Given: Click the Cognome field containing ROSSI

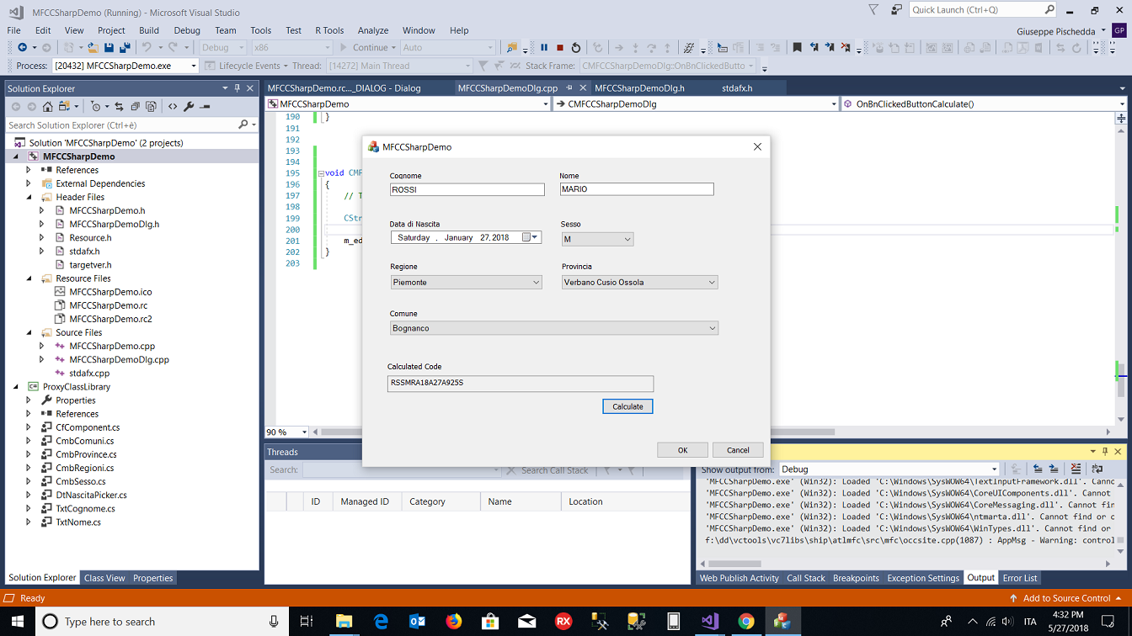Looking at the screenshot, I should click(x=467, y=190).
